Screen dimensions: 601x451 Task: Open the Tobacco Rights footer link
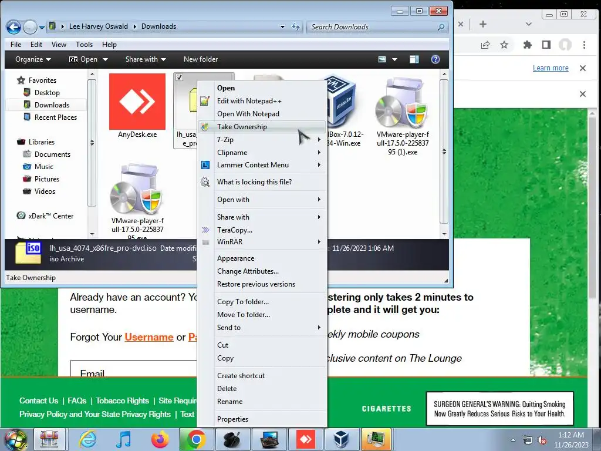[x=122, y=400]
